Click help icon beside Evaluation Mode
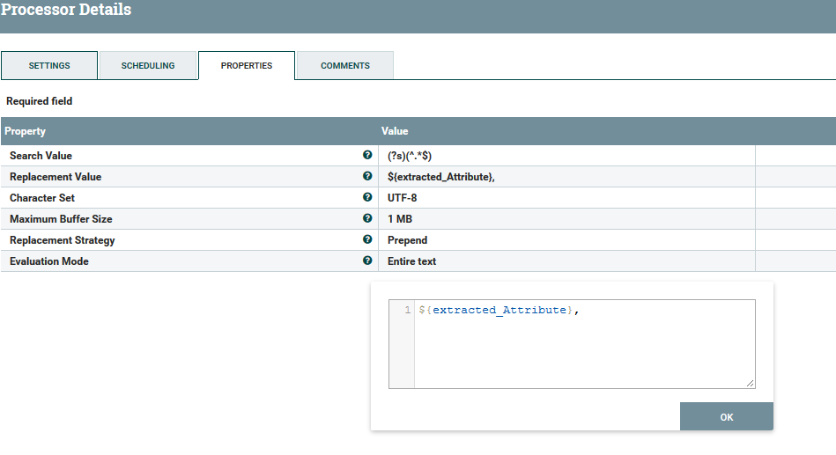 (367, 261)
